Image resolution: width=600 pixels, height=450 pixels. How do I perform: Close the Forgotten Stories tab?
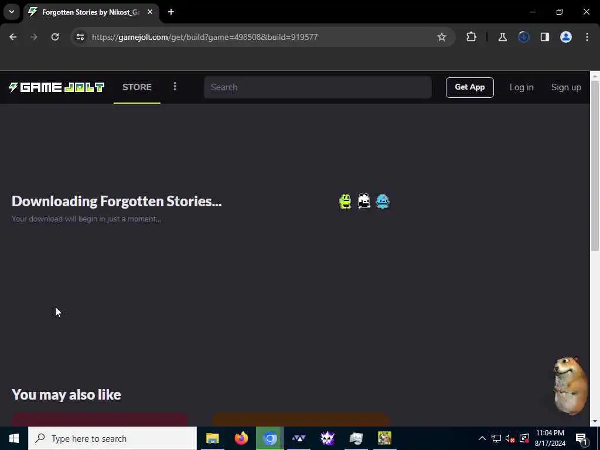click(x=150, y=12)
